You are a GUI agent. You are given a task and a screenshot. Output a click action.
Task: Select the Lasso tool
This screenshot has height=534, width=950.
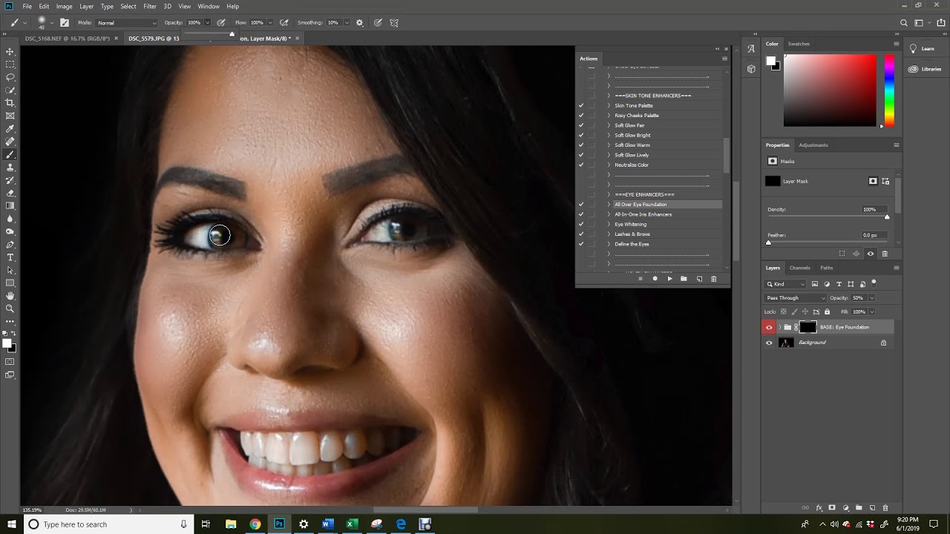[10, 77]
